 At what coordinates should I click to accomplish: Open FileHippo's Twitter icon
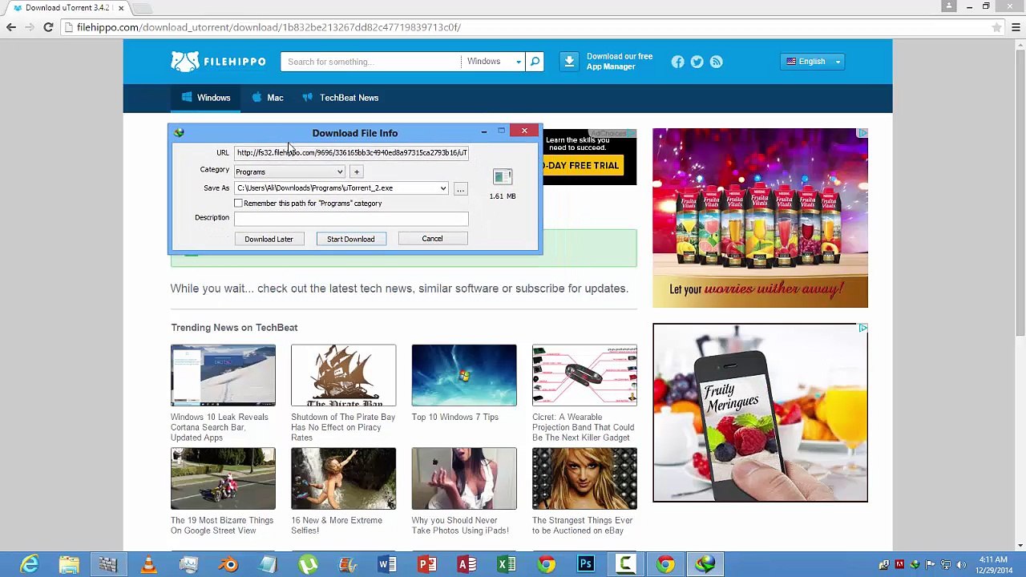pyautogui.click(x=697, y=62)
